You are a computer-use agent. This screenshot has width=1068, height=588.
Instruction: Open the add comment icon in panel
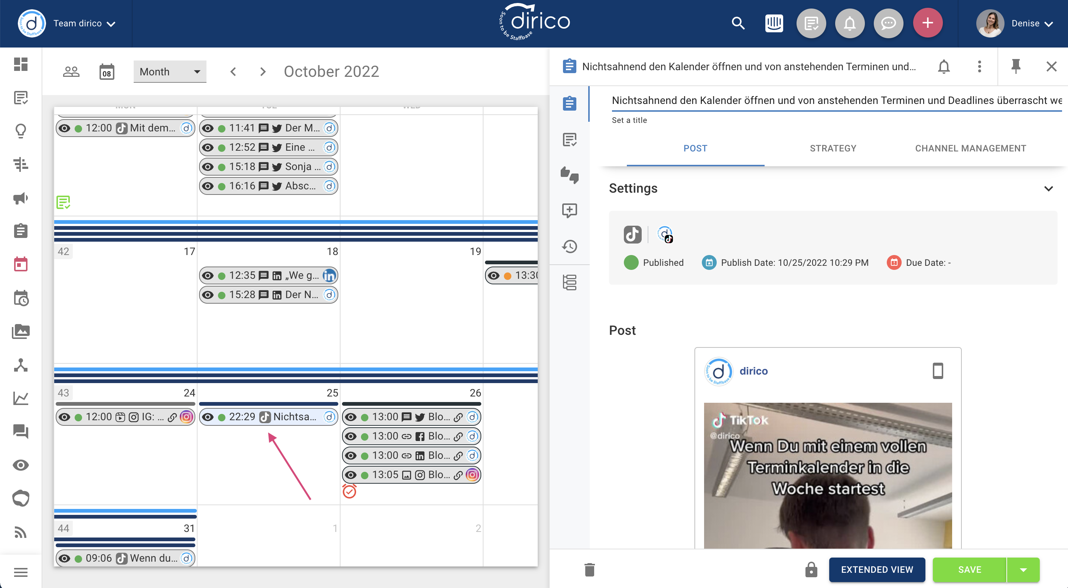click(x=570, y=210)
